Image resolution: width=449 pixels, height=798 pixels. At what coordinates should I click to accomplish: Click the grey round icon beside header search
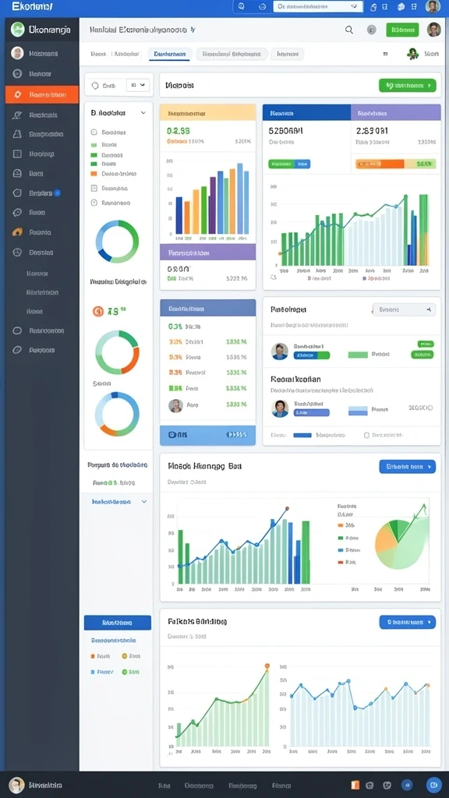pos(372,30)
